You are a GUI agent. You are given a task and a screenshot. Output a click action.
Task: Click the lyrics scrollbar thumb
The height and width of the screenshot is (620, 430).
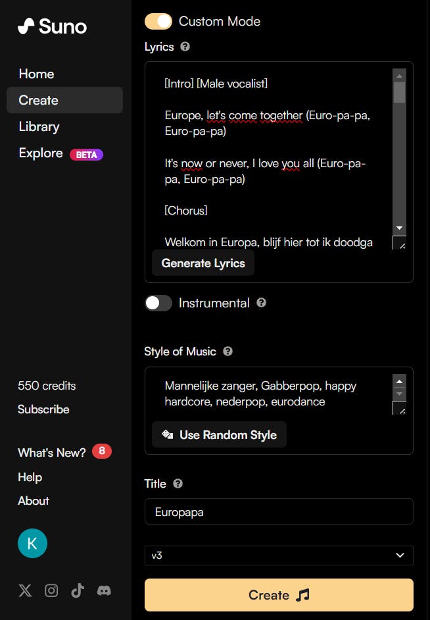coord(399,93)
